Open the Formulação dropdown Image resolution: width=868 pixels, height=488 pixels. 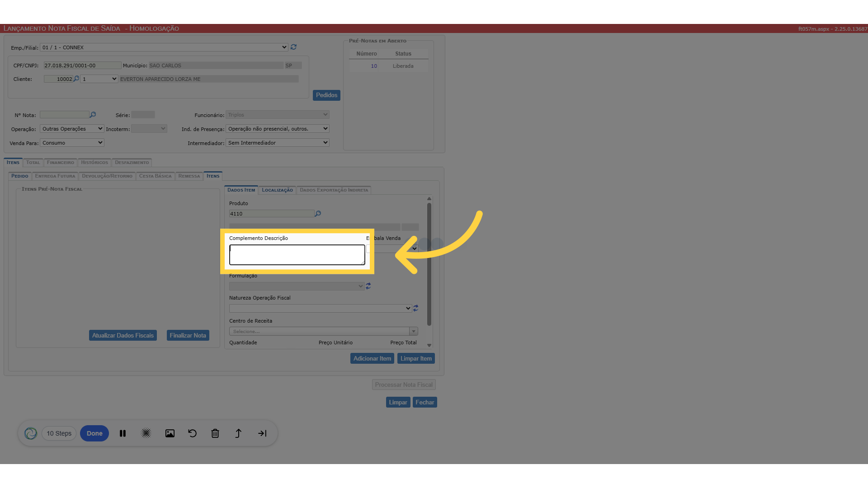pyautogui.click(x=297, y=286)
